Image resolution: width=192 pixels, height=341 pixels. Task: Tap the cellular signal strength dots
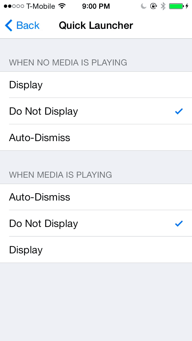[x=14, y=6]
